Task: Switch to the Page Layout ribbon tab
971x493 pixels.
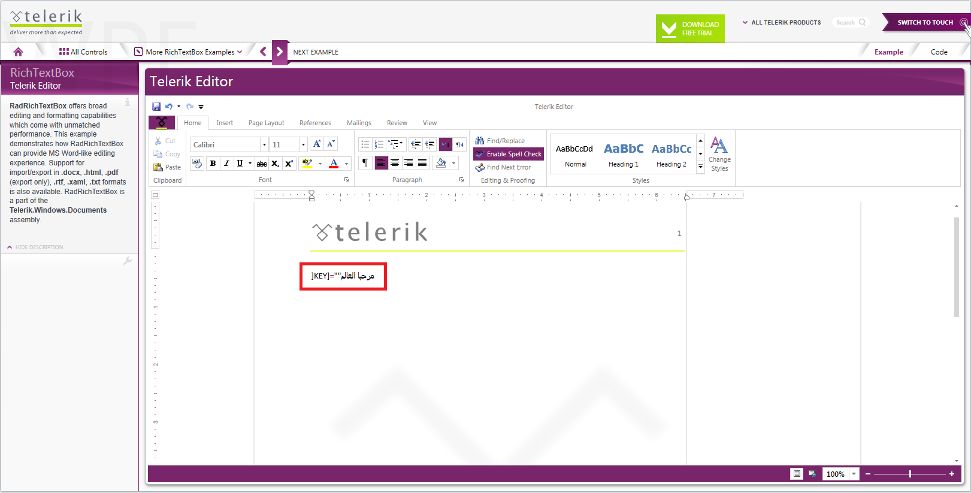Action: [x=267, y=123]
